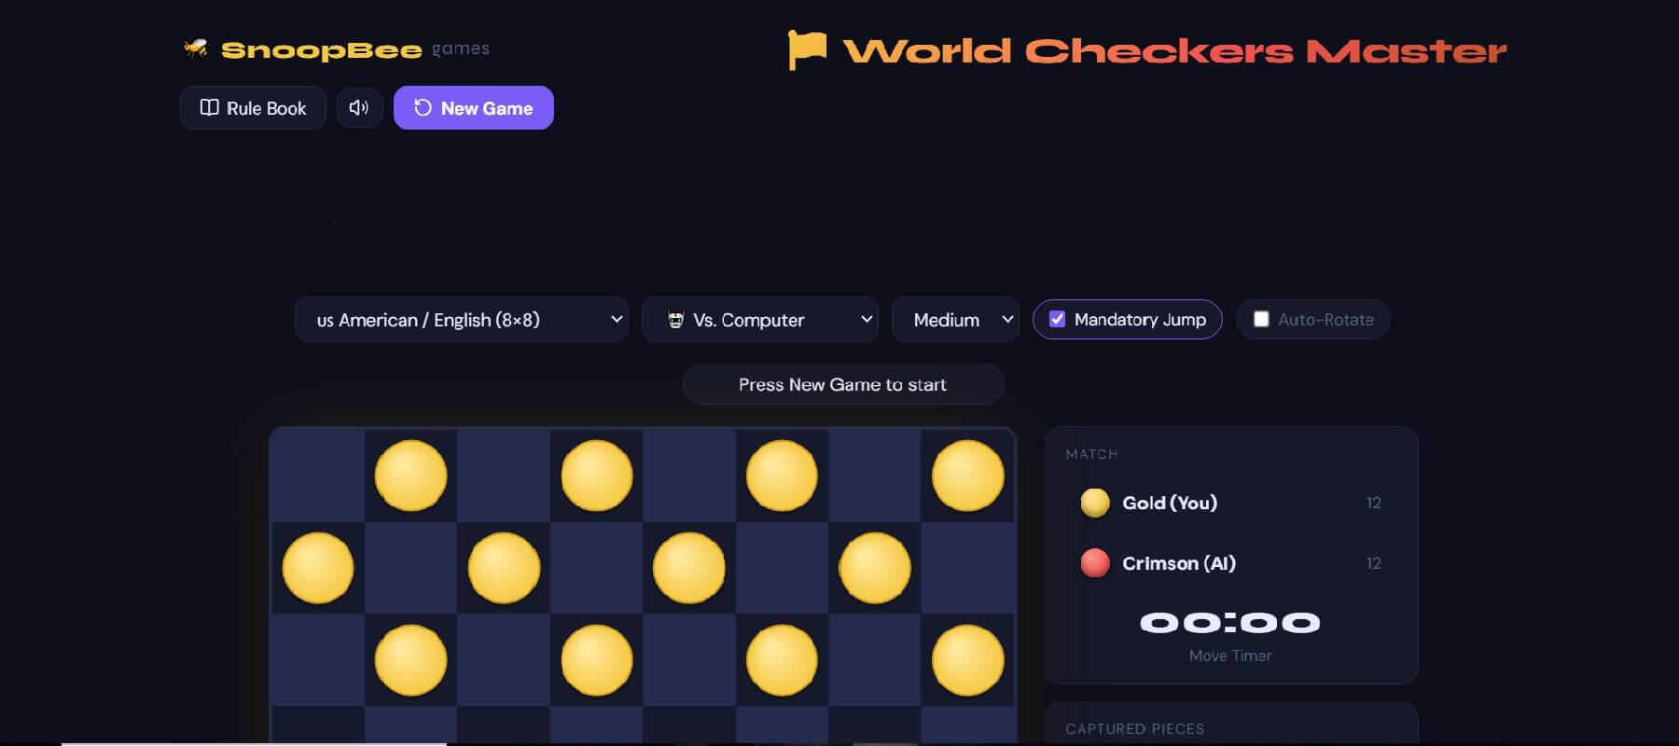Select the rightmost gold piece in the third row
1679x746 pixels.
968,660
